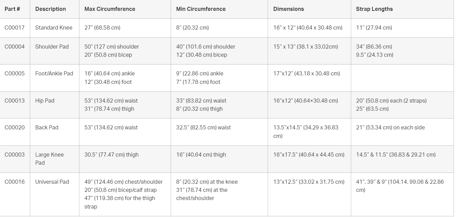Select part number C00017 cell
Viewport: 457px width, 217px height.
[x=15, y=28]
